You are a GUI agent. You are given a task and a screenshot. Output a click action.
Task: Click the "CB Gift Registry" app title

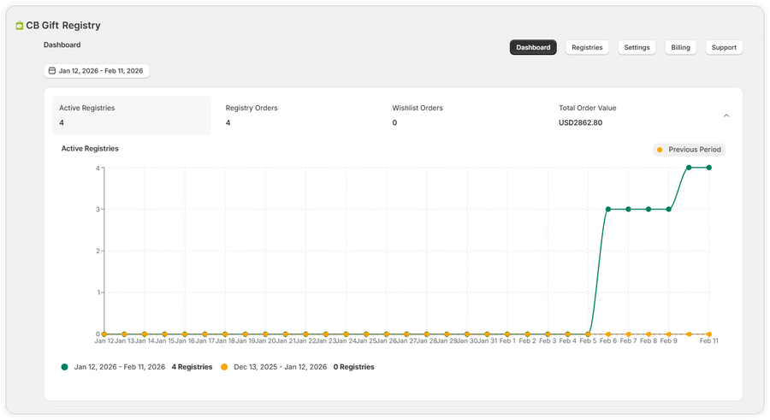[62, 26]
